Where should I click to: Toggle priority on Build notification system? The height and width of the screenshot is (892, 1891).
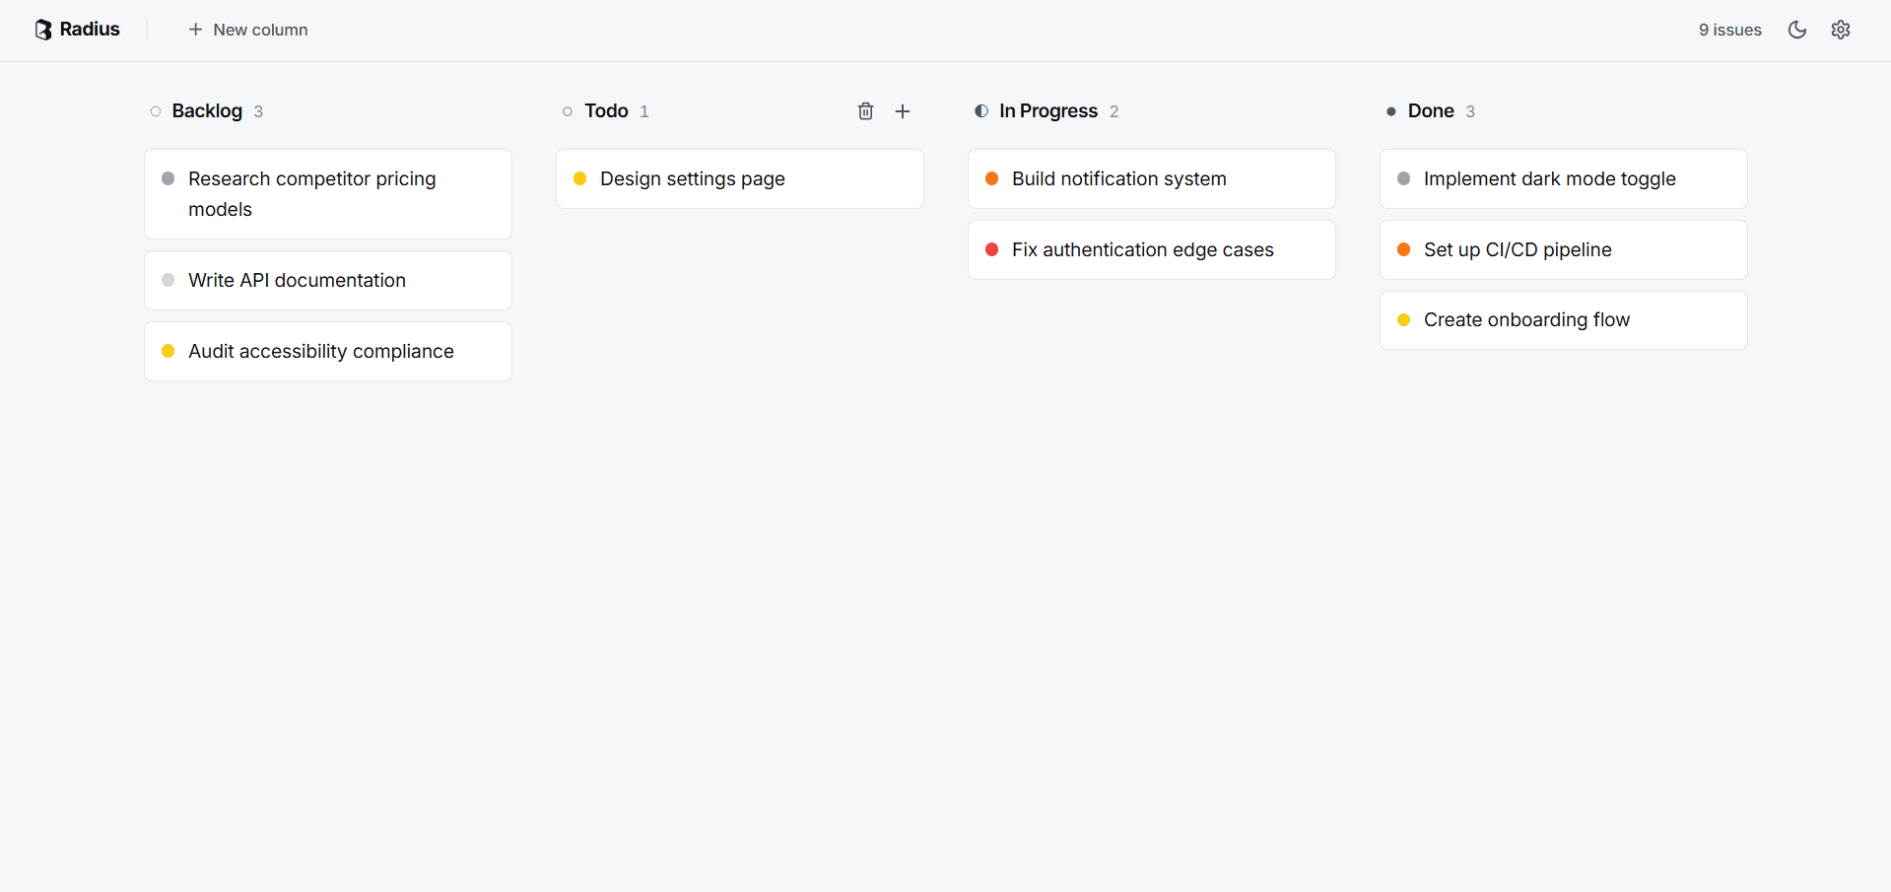point(992,178)
